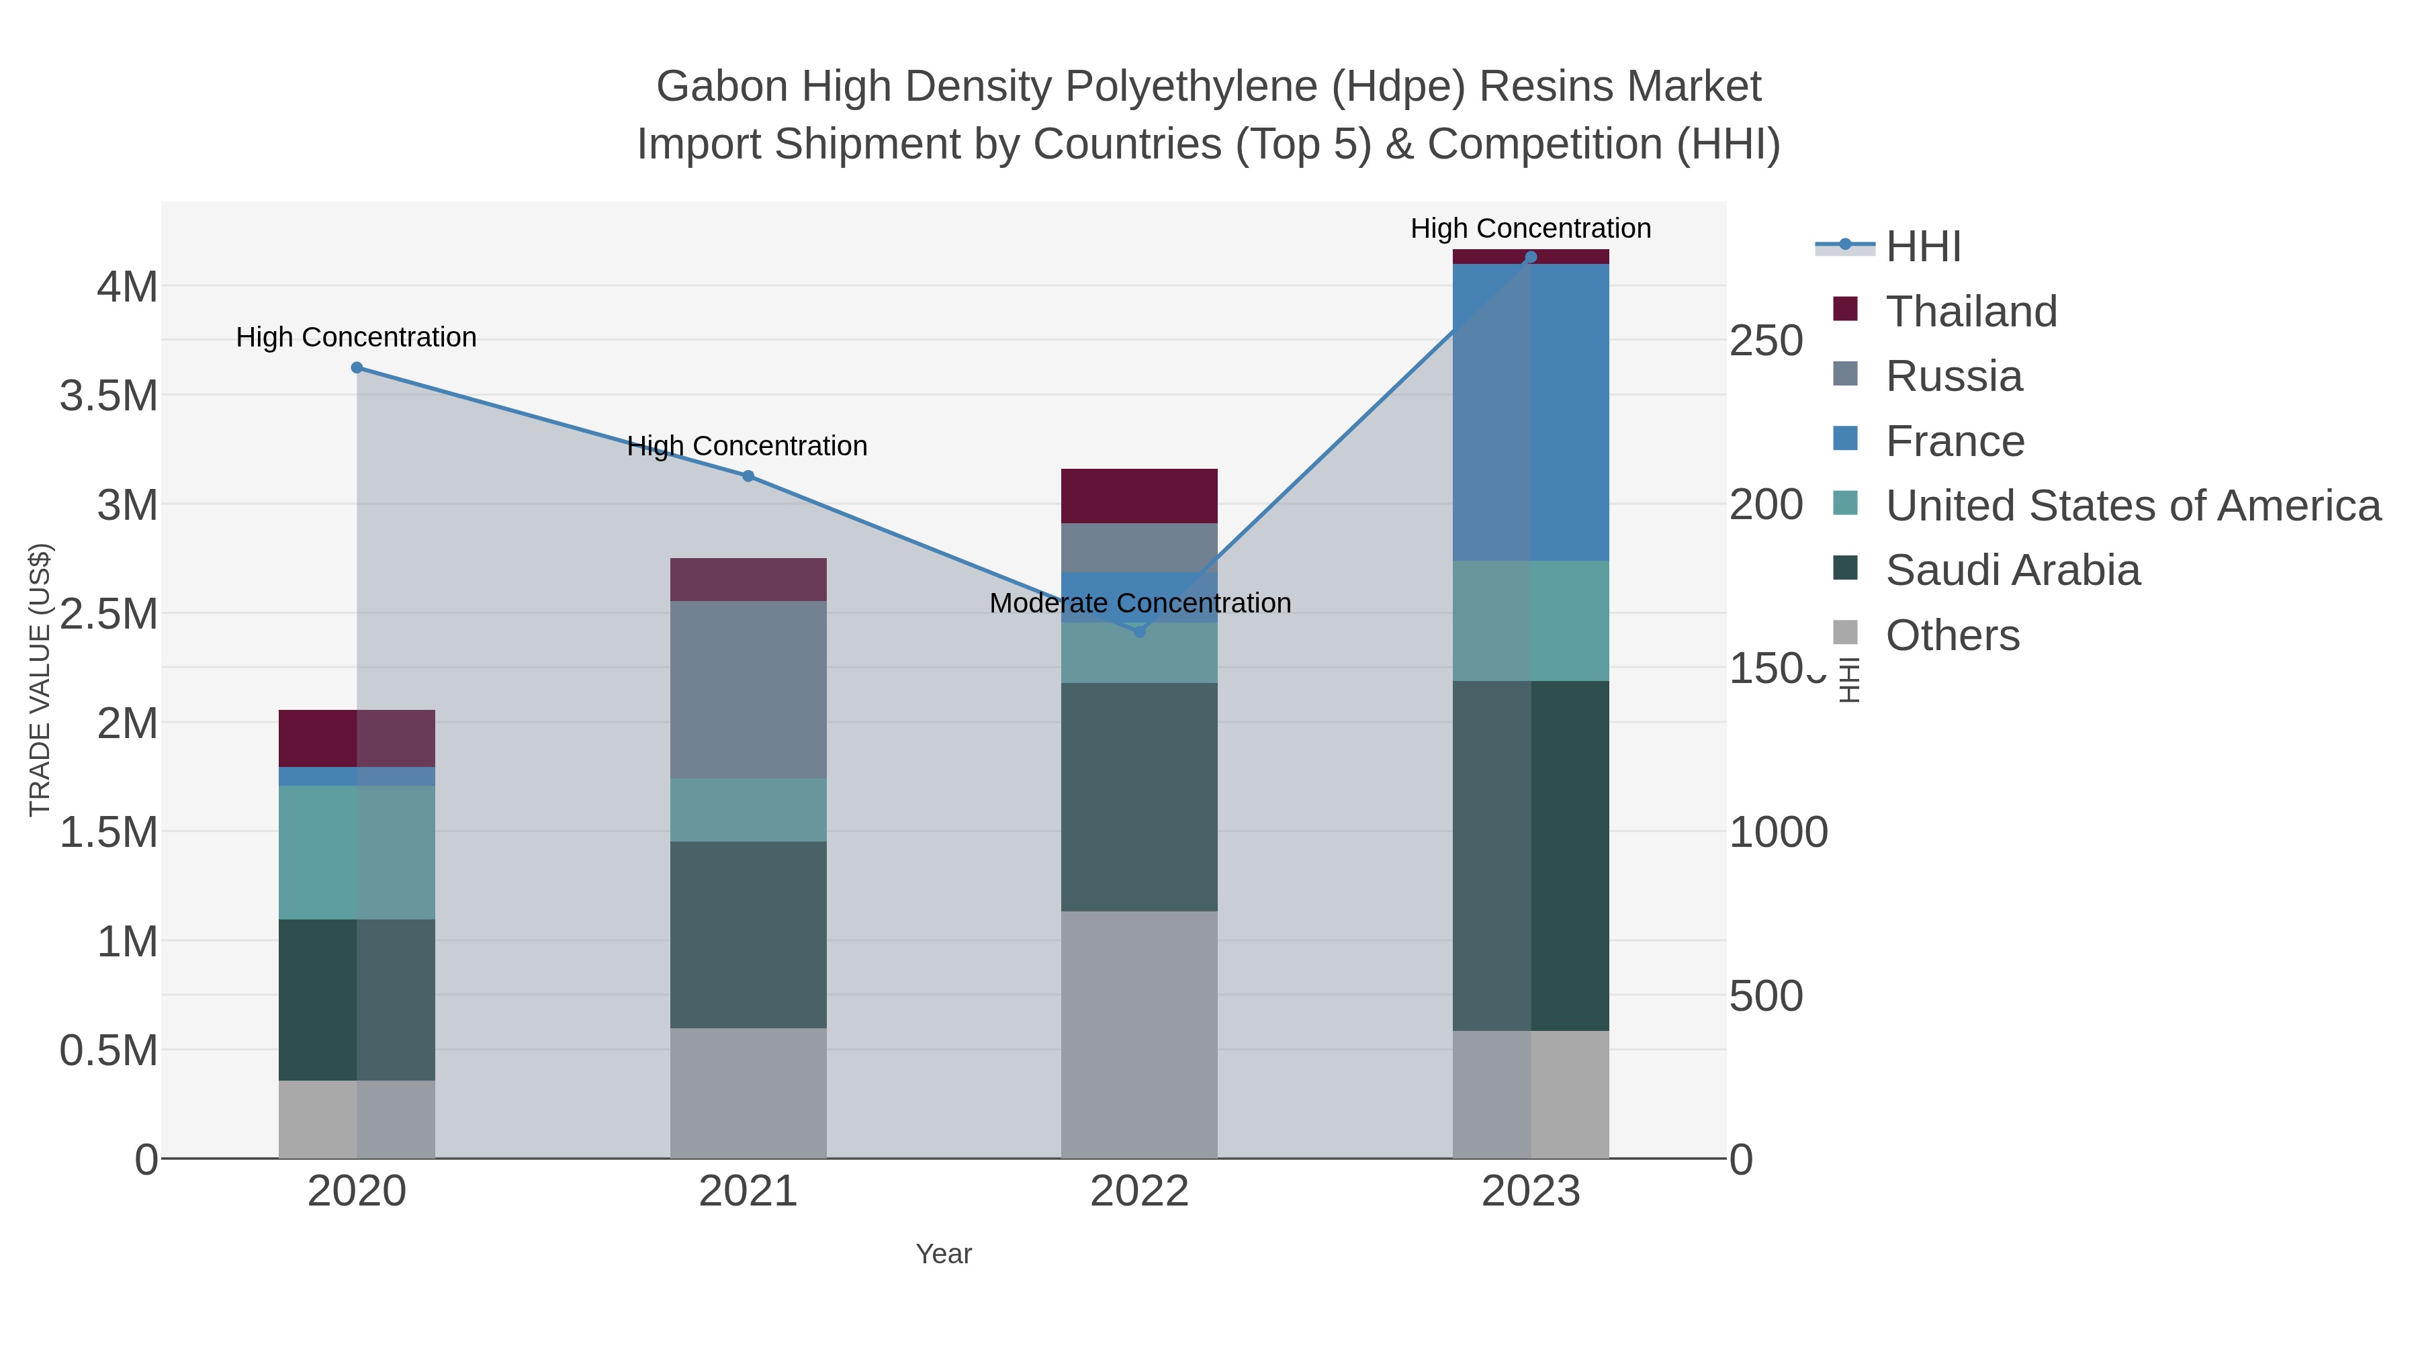The width and height of the screenshot is (2418, 1360).
Task: Click the 2023 x-axis label
Action: tap(1531, 1192)
